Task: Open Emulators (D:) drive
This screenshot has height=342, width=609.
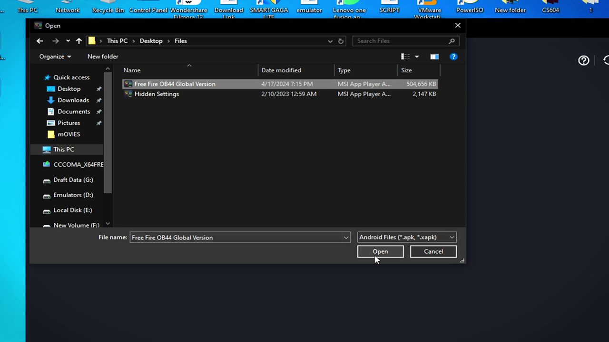Action: (73, 195)
